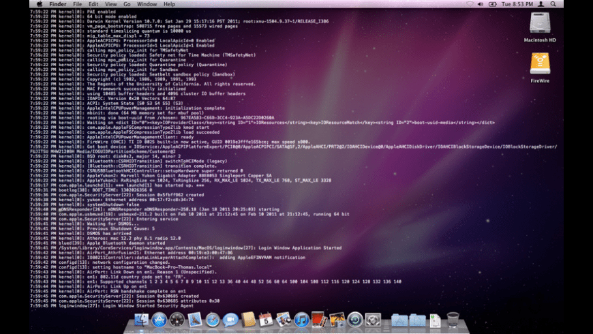Open iTunes from the Dock
The height and width of the screenshot is (334, 593).
[301, 320]
